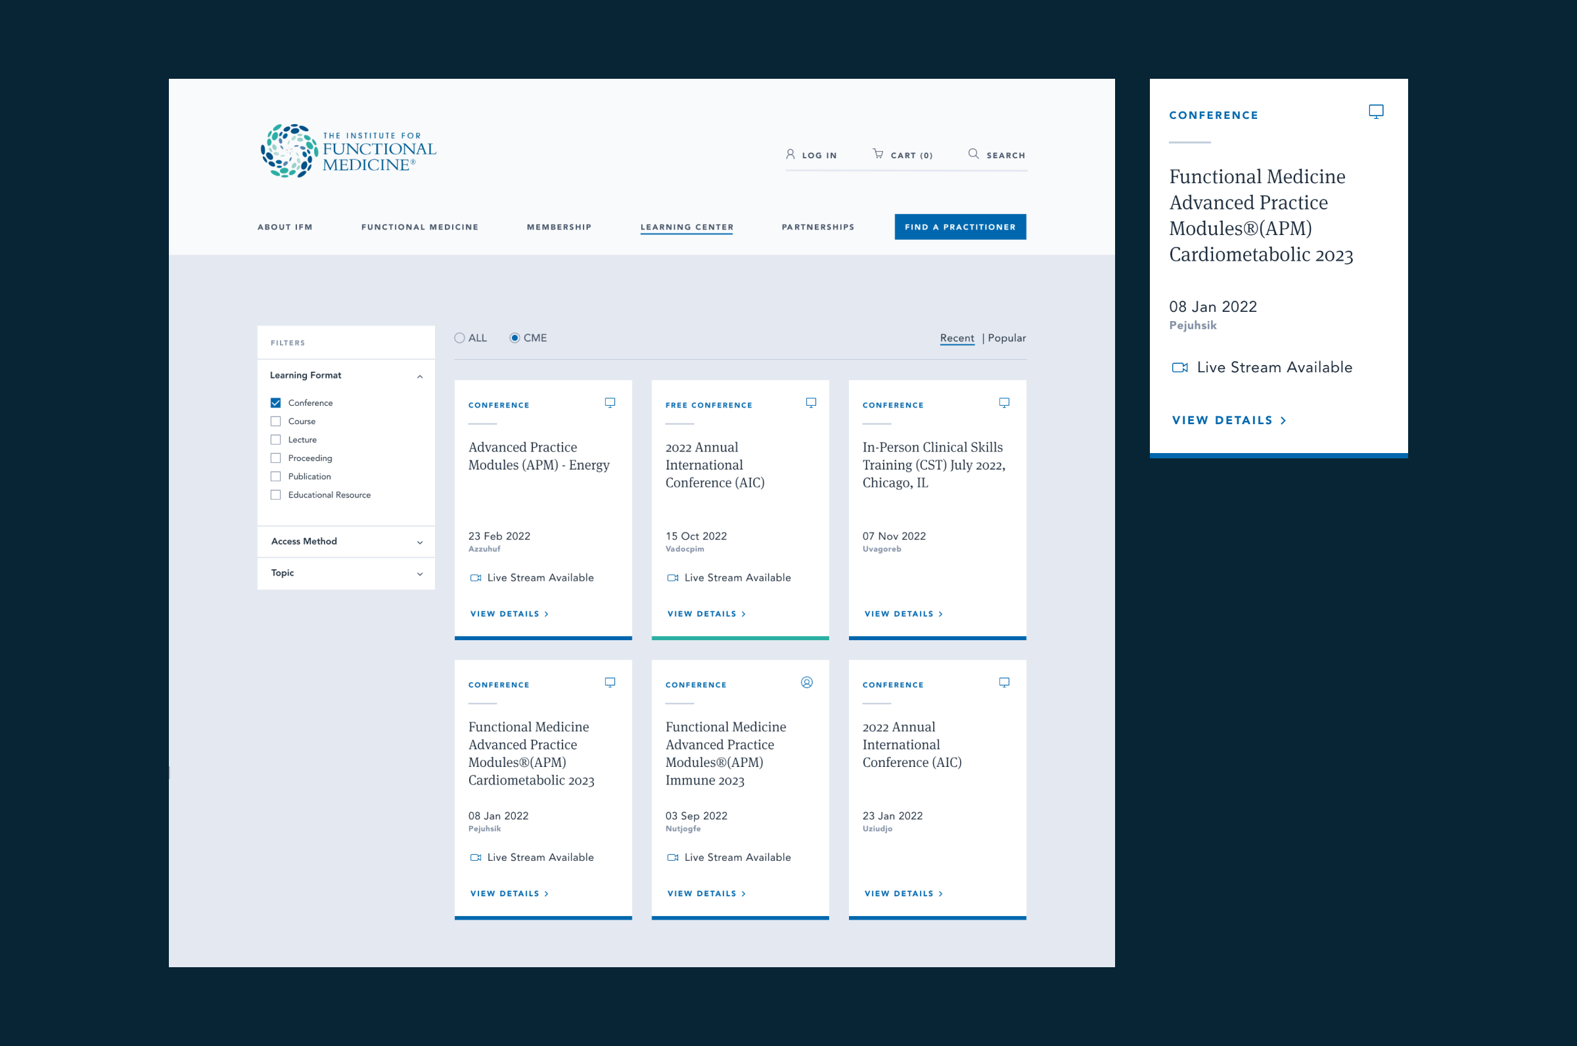Image resolution: width=1577 pixels, height=1046 pixels.
Task: Open the shopping cart icon
Action: pos(878,154)
